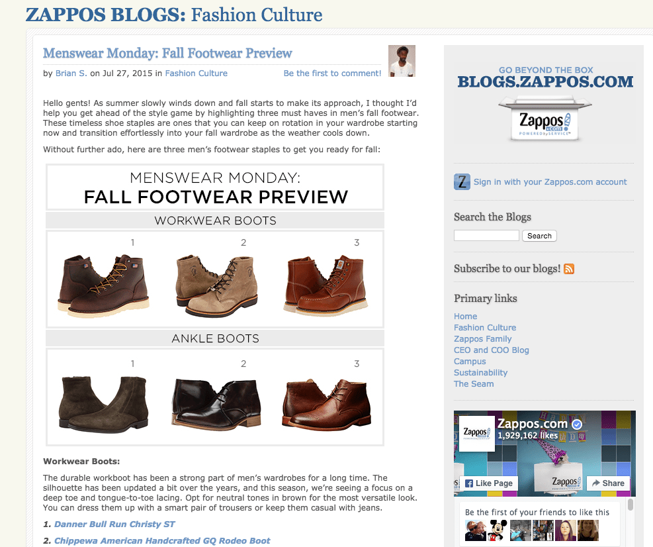This screenshot has width=653, height=547.
Task: Click the Facebook widget scrollbar
Action: pos(631,505)
